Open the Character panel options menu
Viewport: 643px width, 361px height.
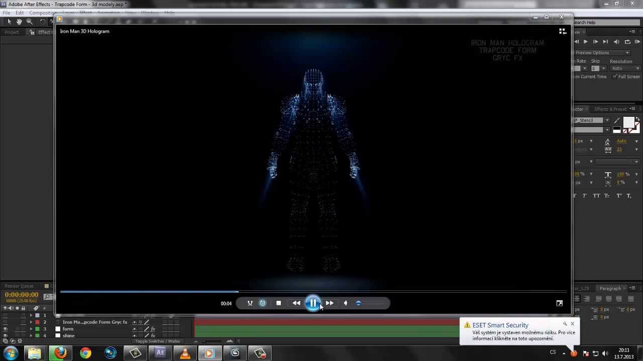tap(633, 109)
